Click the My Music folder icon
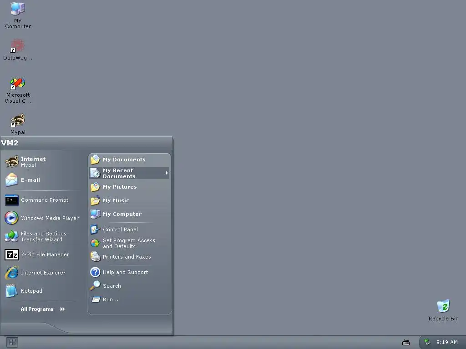 click(95, 200)
